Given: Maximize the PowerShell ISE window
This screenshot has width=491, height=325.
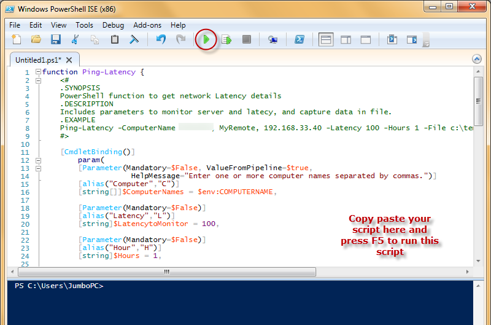Looking at the screenshot, I should pos(449,6).
